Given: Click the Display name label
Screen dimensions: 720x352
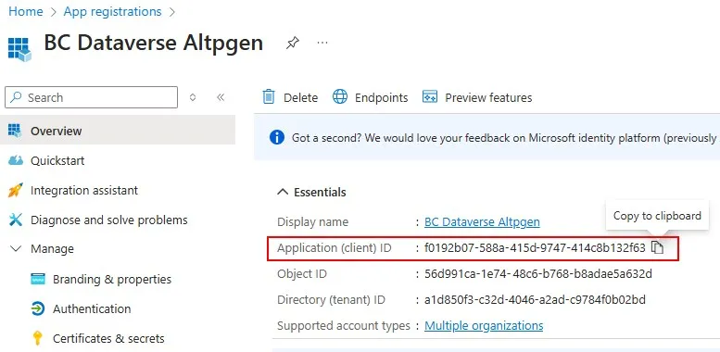Looking at the screenshot, I should pyautogui.click(x=312, y=222).
